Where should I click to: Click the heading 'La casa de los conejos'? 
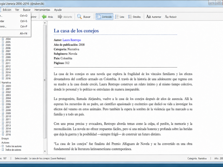click(76, 31)
